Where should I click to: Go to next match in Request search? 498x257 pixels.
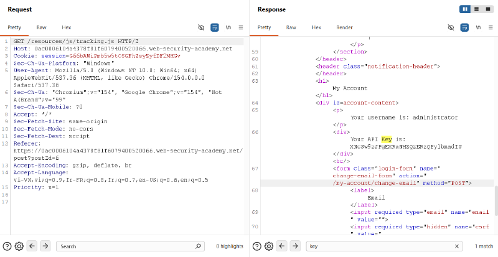[45, 246]
